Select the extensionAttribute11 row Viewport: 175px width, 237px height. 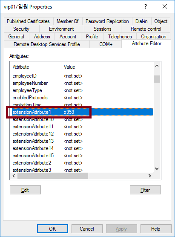pyautogui.click(x=83, y=127)
